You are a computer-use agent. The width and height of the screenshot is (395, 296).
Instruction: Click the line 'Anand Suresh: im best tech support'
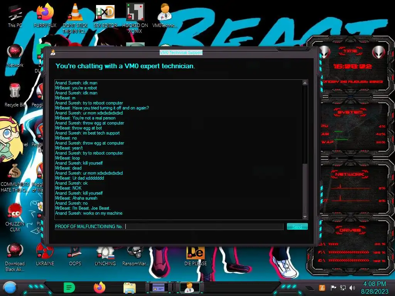(x=87, y=133)
